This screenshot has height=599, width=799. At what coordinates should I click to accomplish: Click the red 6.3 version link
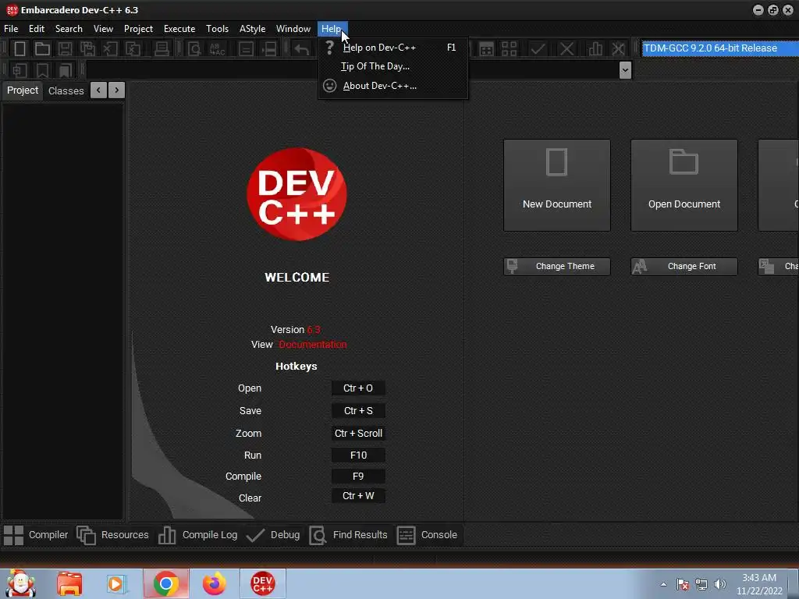point(314,330)
